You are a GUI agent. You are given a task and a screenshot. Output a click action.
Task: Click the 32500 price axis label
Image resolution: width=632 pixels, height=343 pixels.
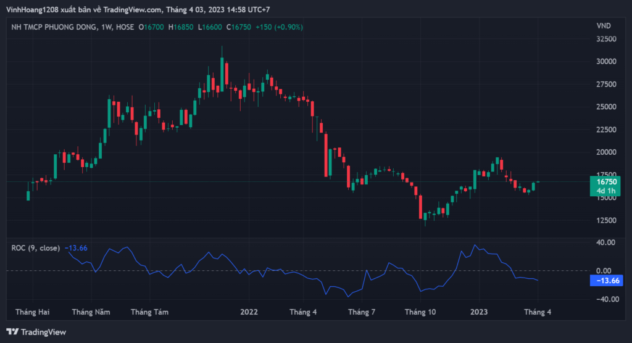pyautogui.click(x=606, y=39)
